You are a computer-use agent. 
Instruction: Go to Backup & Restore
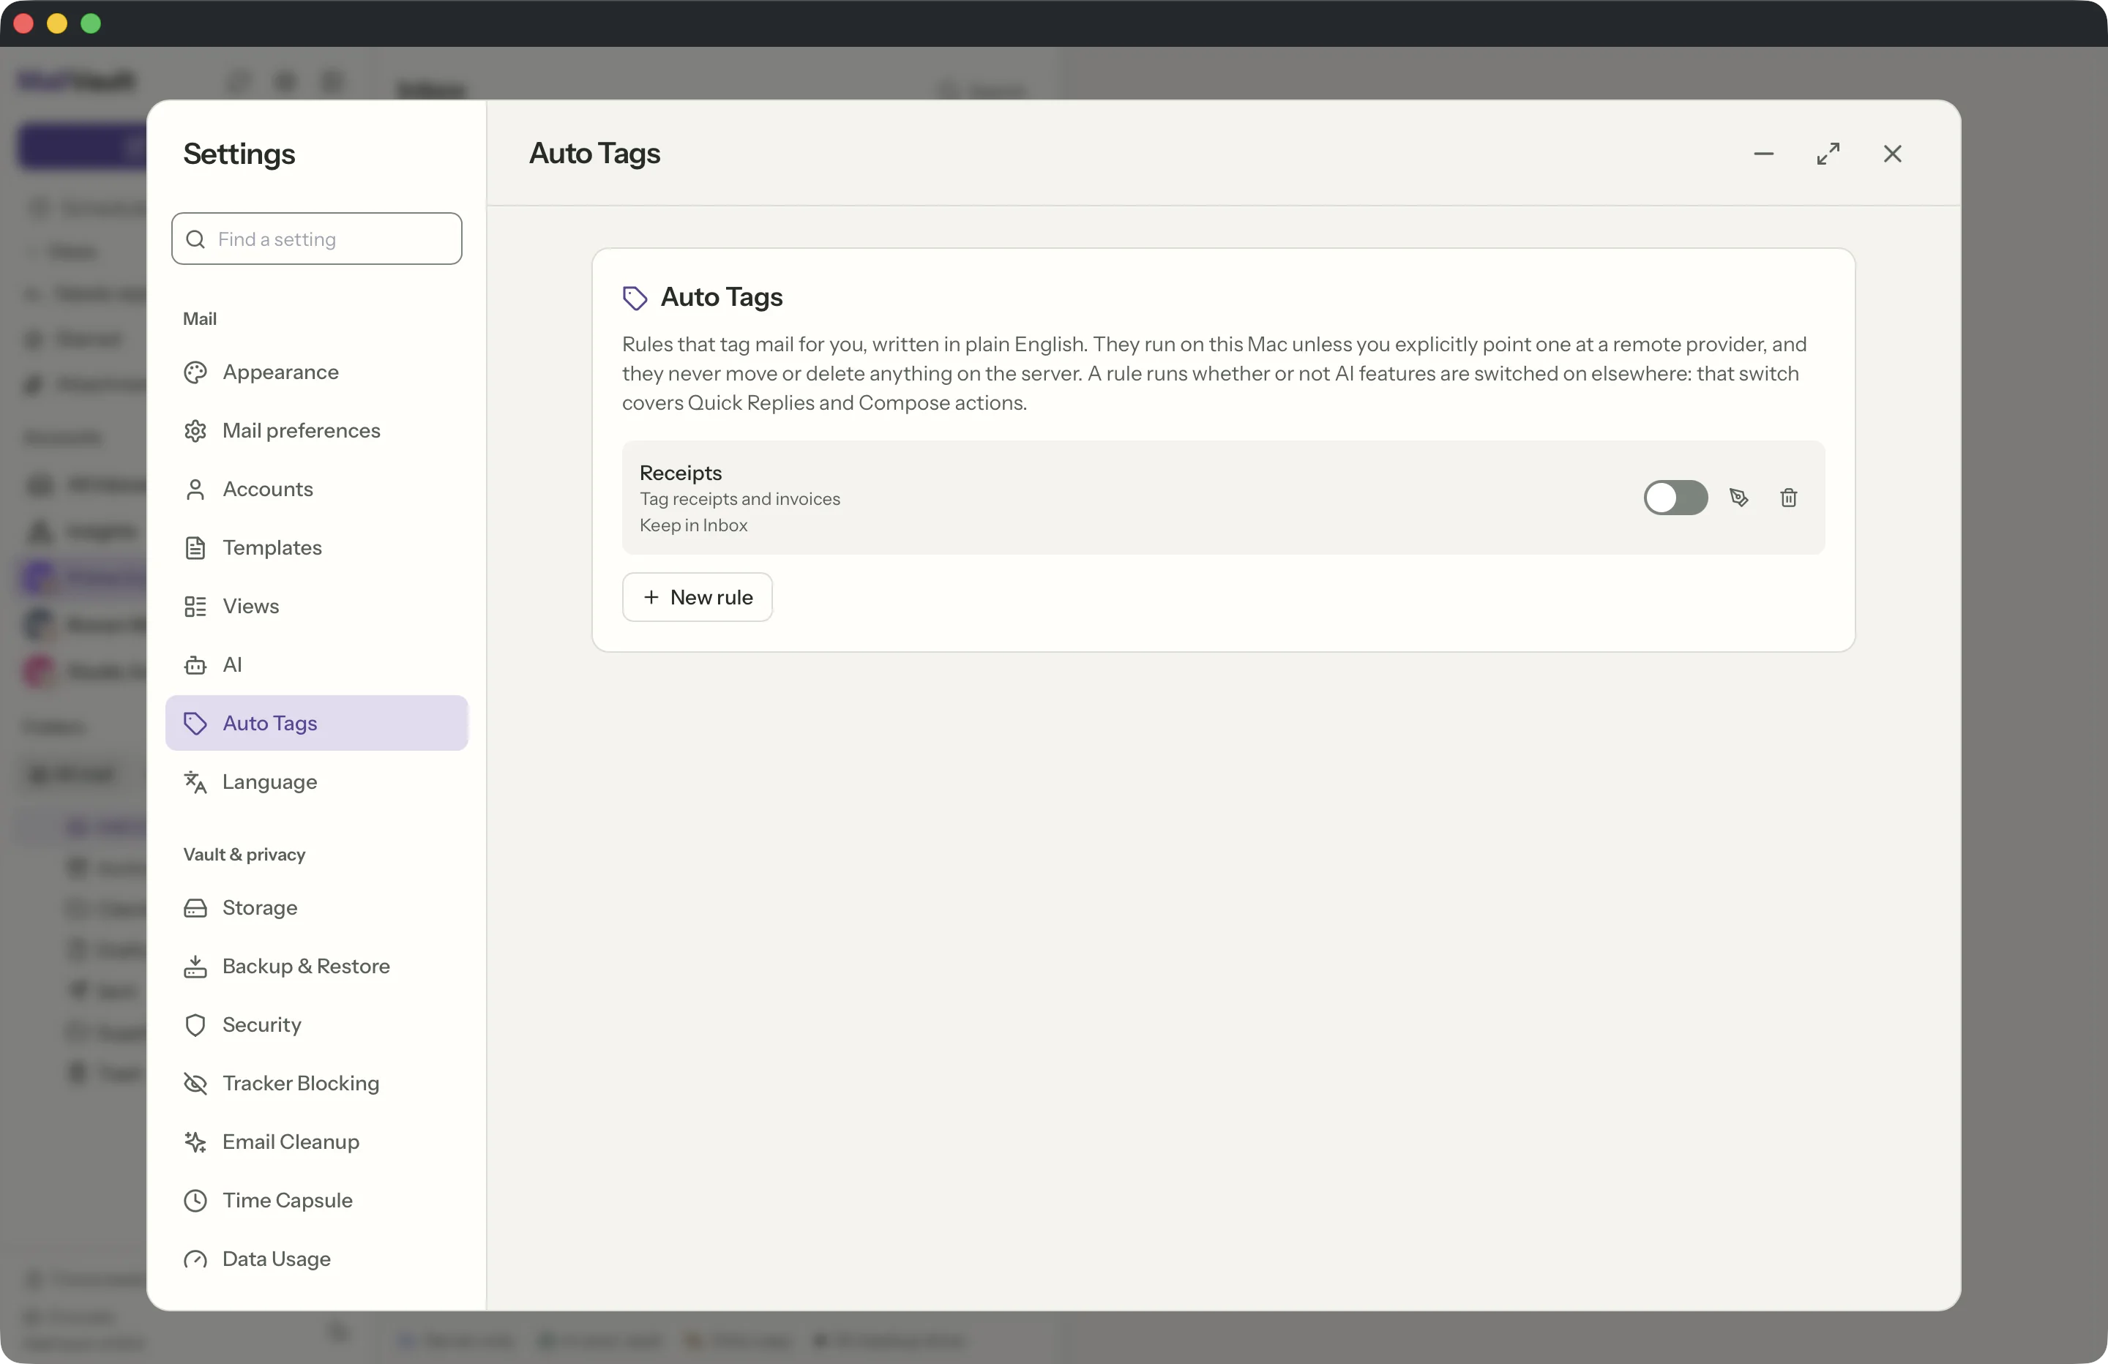tap(316, 967)
